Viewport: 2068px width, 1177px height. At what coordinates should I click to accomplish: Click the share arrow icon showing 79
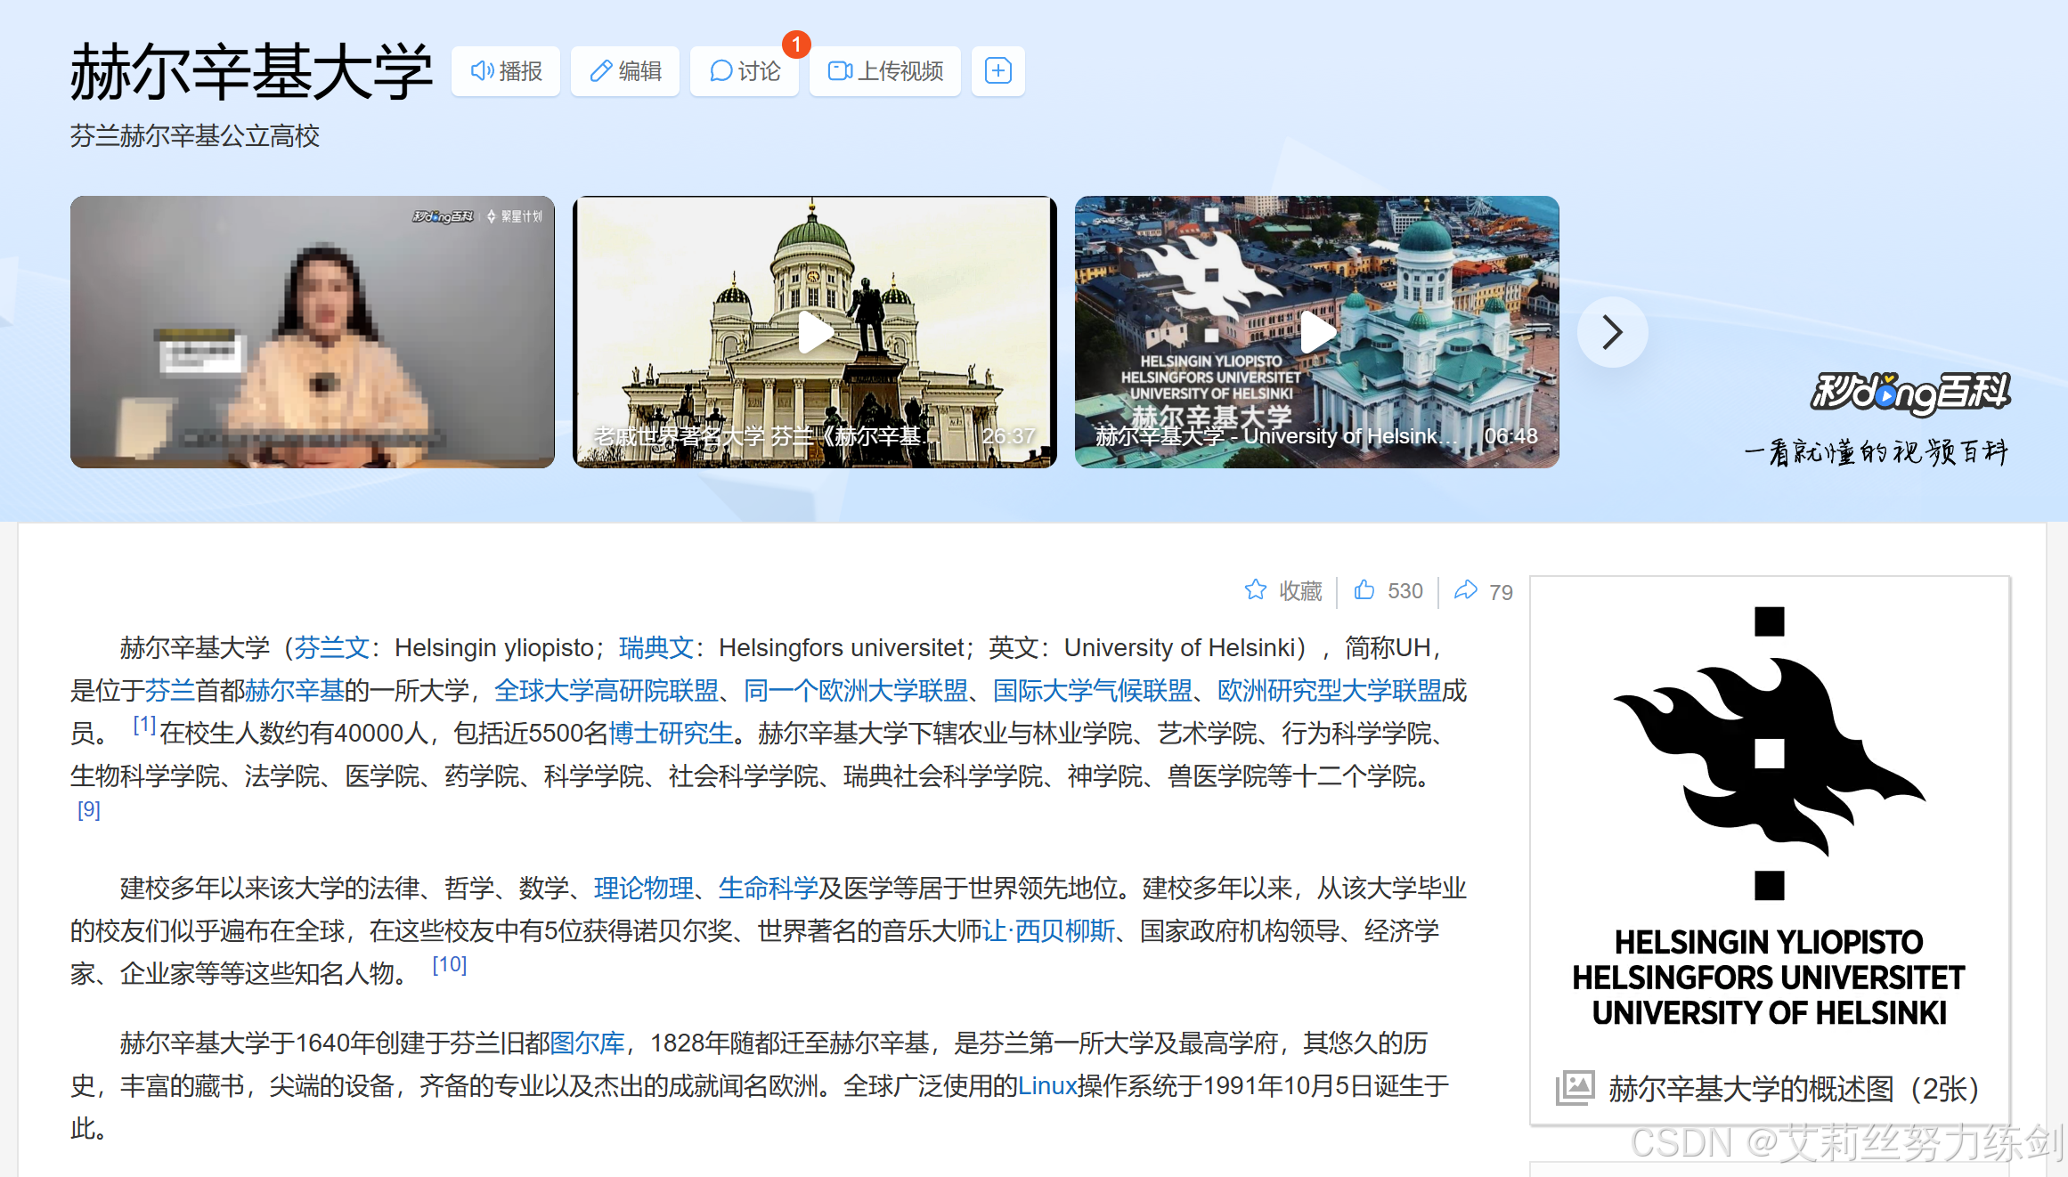click(x=1466, y=590)
